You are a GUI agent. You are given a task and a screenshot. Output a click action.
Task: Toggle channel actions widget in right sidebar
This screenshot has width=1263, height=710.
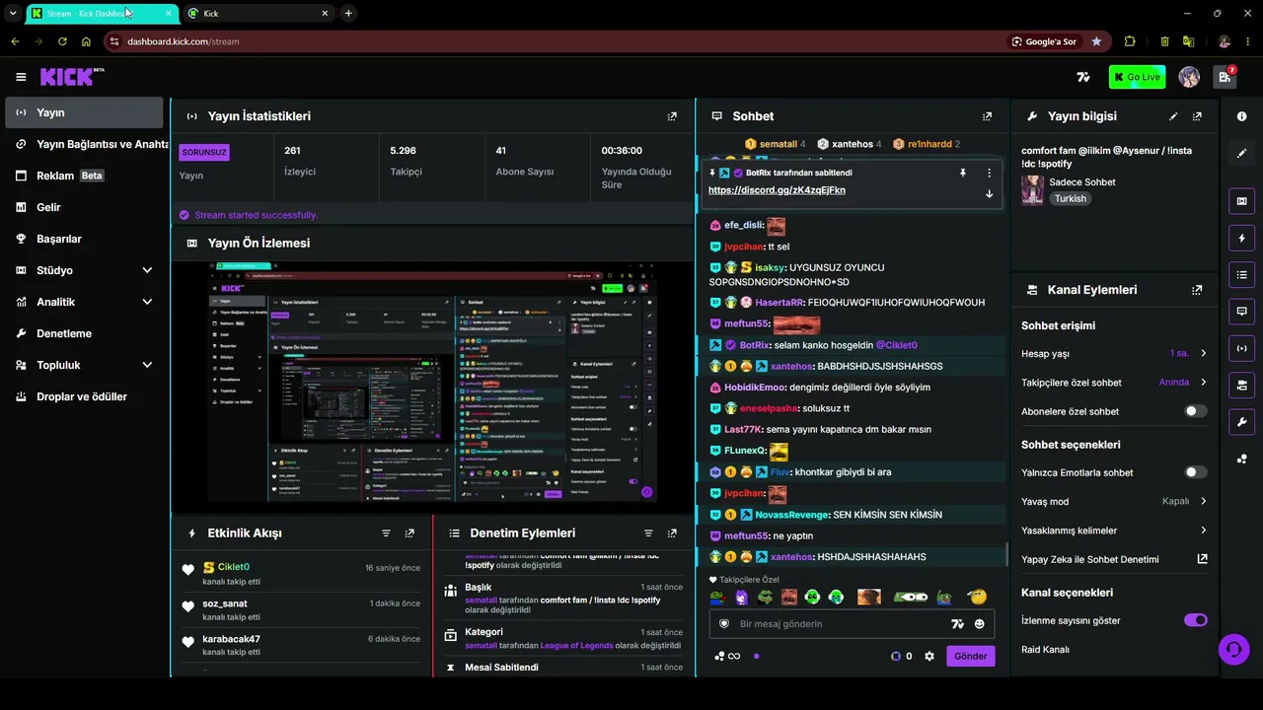pos(1241,385)
